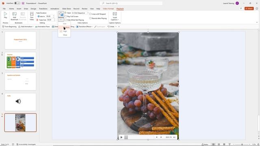This screenshot has height=146, width=260.
Task: Choose the Medium volume option
Action: (64, 28)
